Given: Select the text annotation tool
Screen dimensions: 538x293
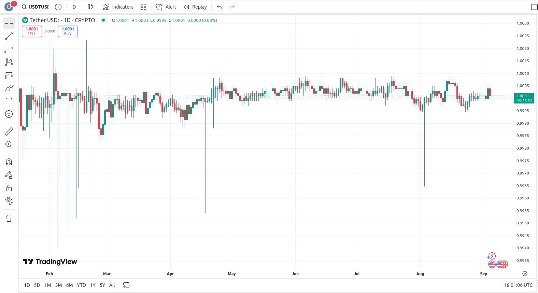Looking at the screenshot, I should [9, 101].
